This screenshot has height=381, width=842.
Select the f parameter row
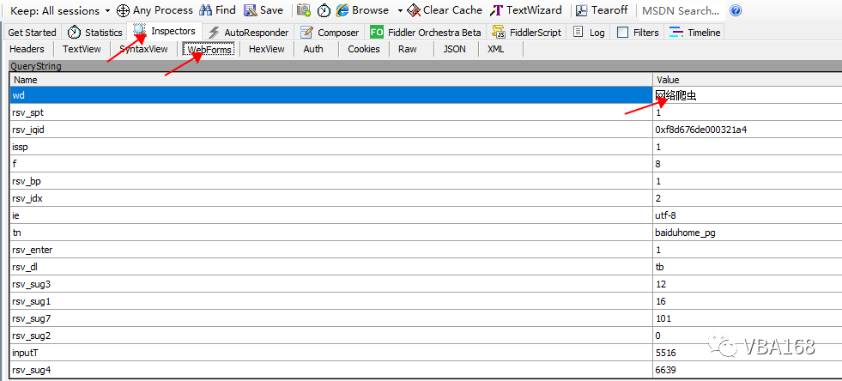click(426, 164)
